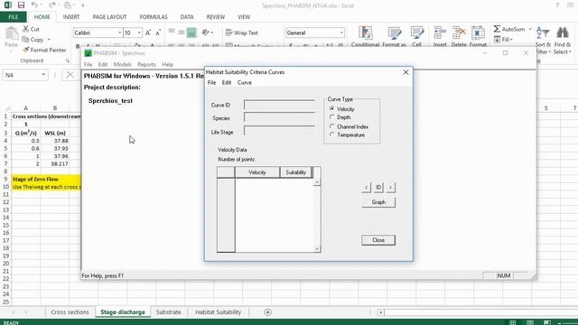Click the Format cells icon

[478, 32]
